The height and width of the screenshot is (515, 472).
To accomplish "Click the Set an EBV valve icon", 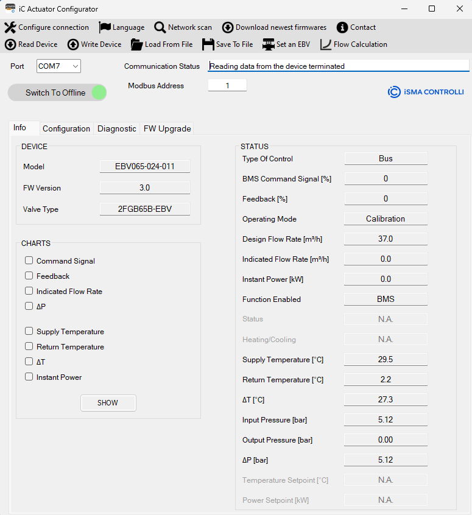I will click(x=269, y=44).
